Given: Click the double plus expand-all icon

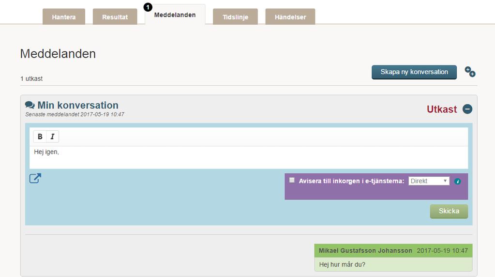Looking at the screenshot, I should click(x=470, y=72).
